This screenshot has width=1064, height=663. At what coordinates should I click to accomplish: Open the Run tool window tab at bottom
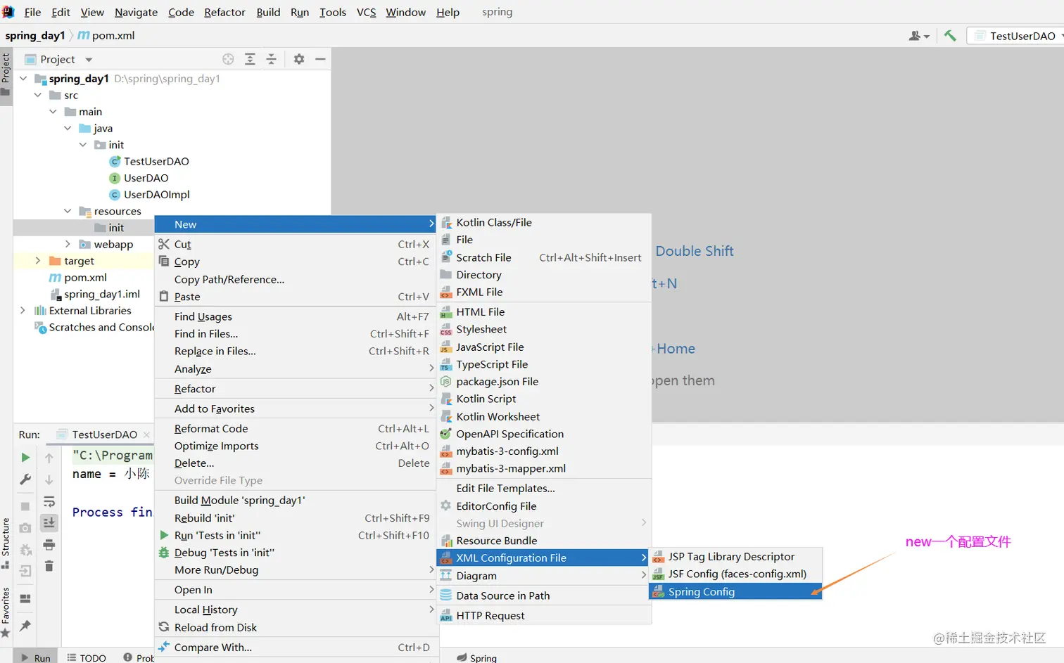click(35, 657)
